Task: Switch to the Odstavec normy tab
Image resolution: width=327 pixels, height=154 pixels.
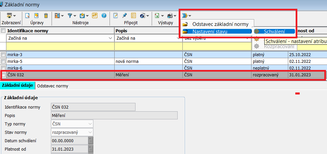Action: [53, 86]
